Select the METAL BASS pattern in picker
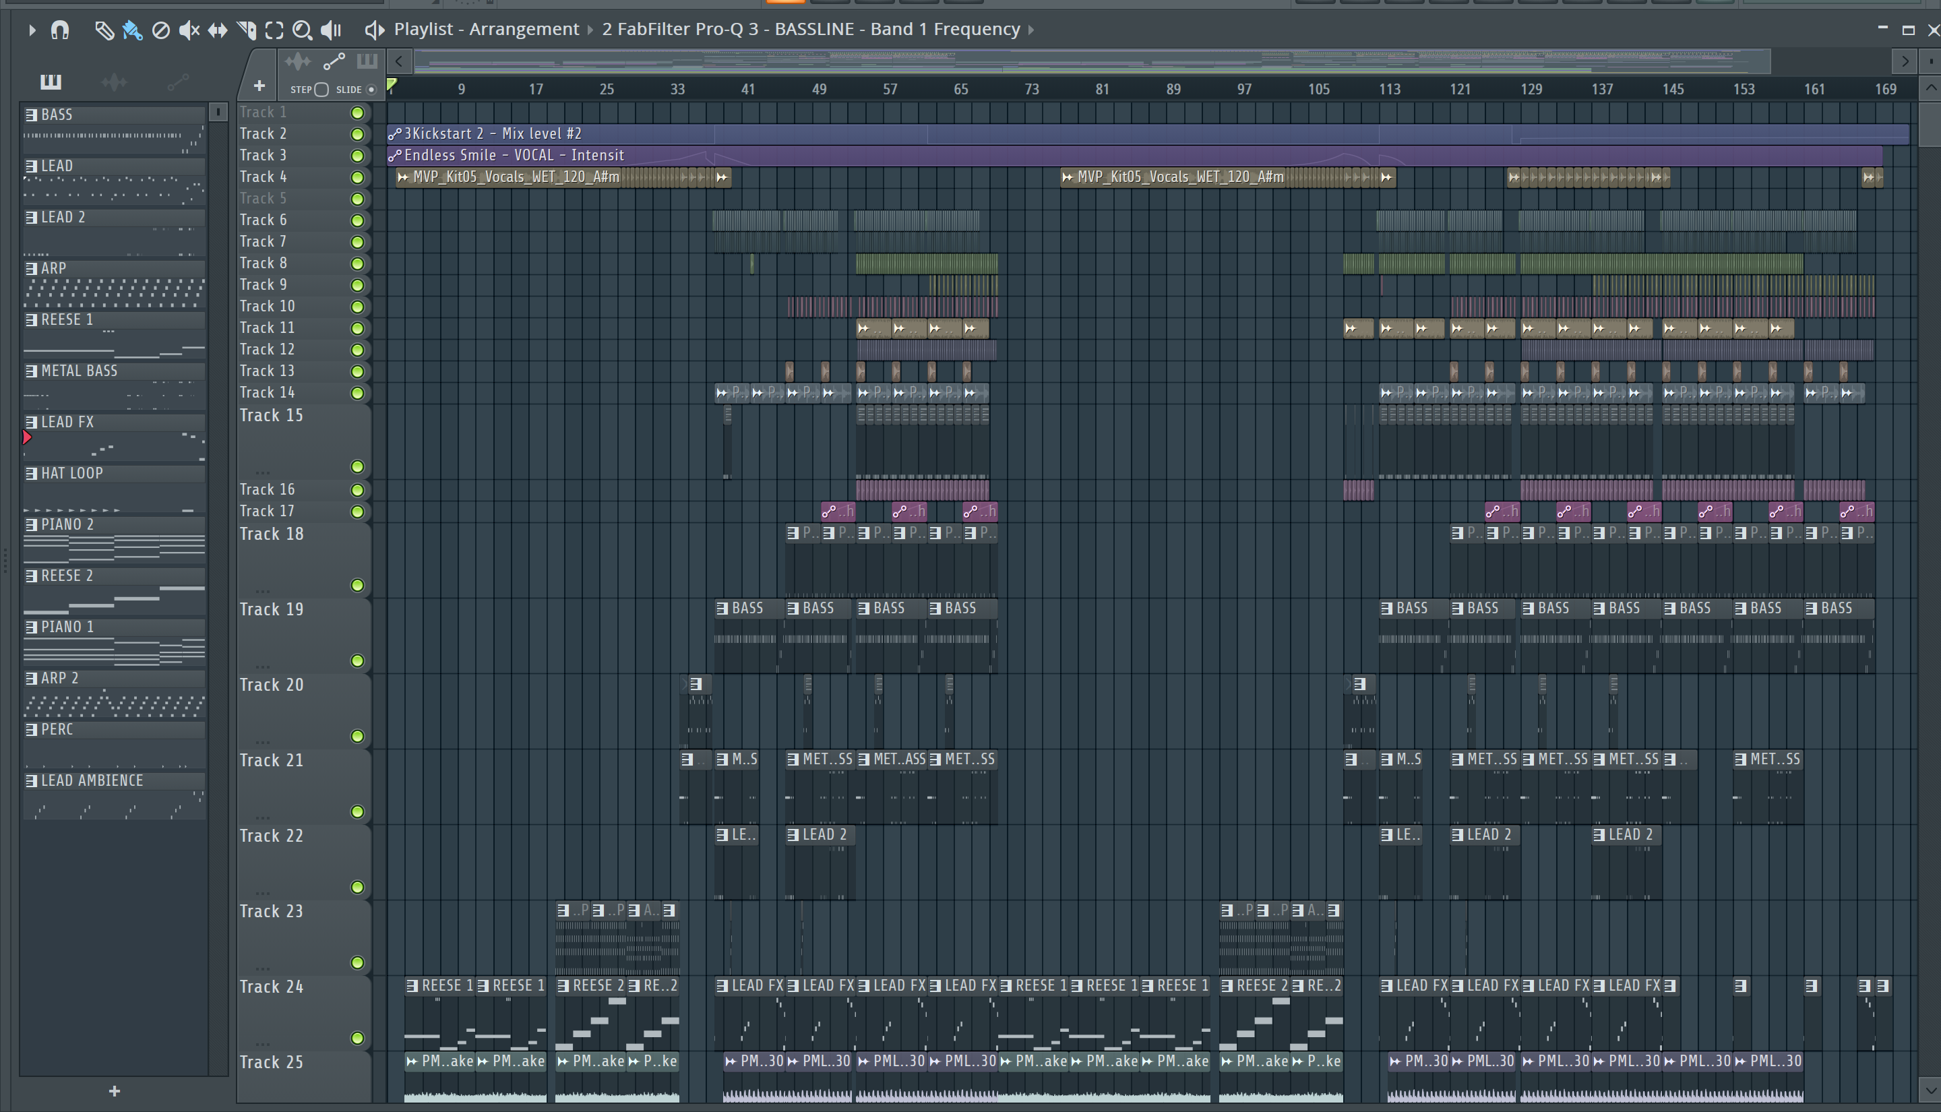 pyautogui.click(x=115, y=385)
